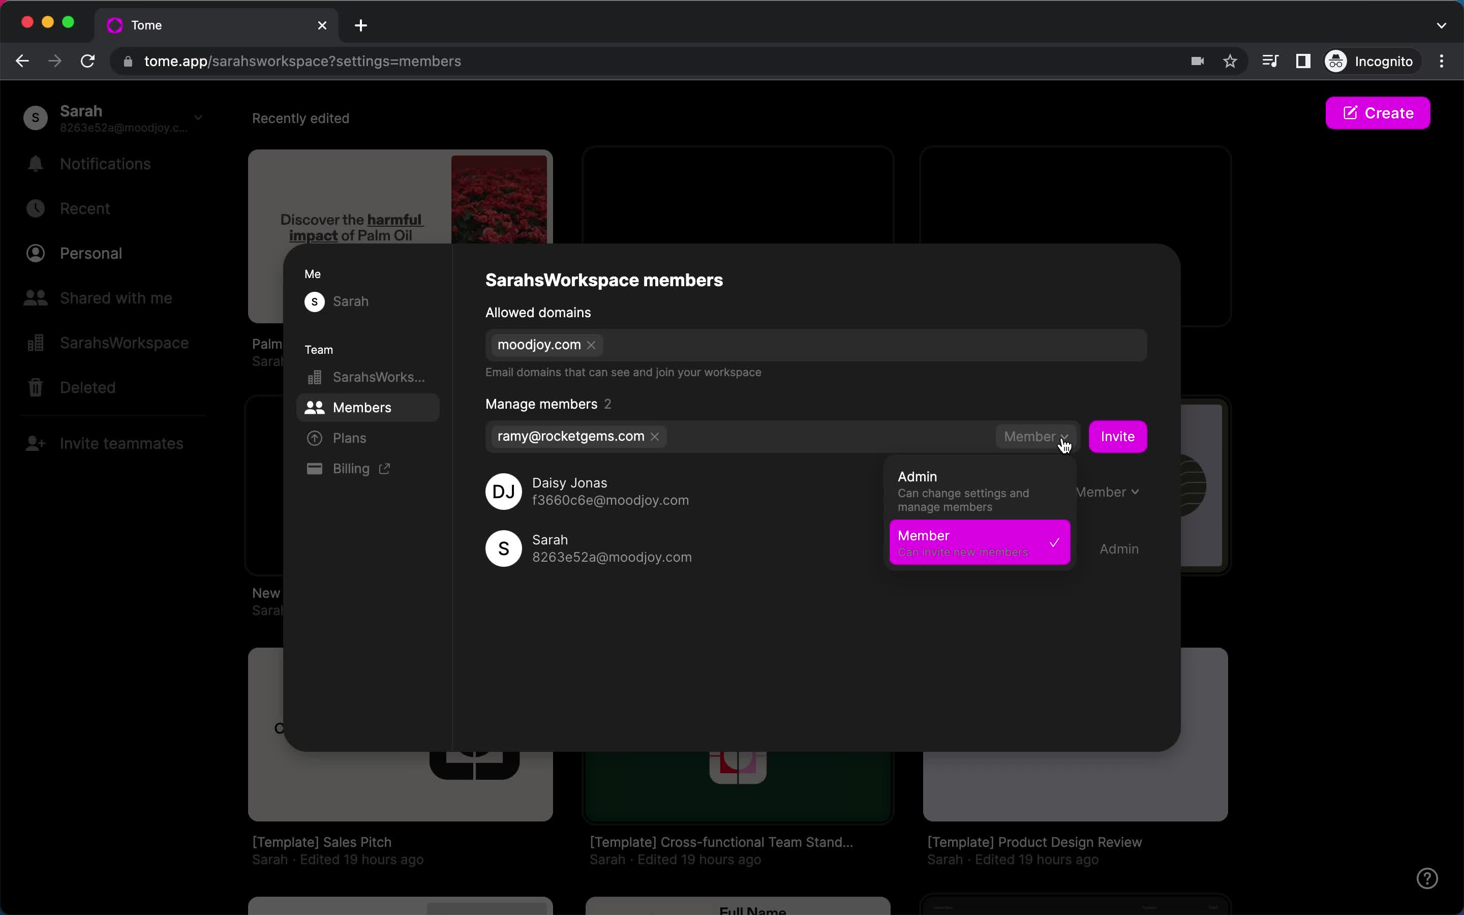This screenshot has width=1464, height=915.
Task: Click the Deleted section icon
Action: click(35, 387)
